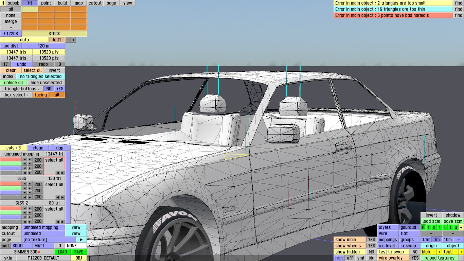The width and height of the screenshot is (464, 261).
Task: Click the green SAVE button
Action: [x=79, y=252]
